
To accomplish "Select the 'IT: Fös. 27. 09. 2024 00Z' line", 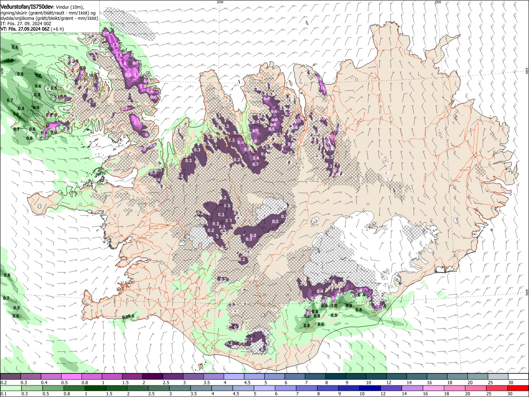I will point(26,24).
